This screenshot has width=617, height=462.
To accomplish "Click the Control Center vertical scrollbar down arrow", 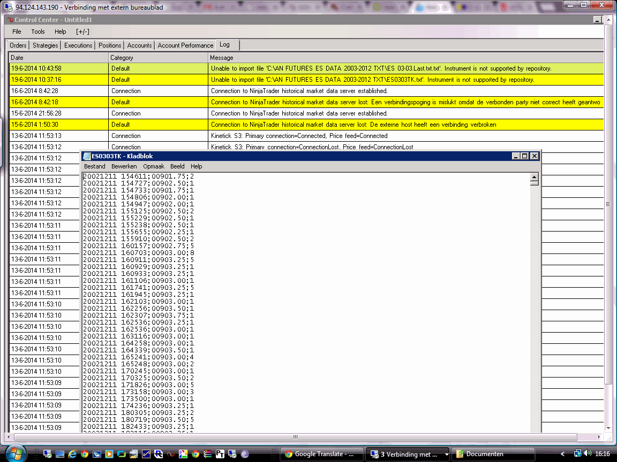I will (608, 428).
